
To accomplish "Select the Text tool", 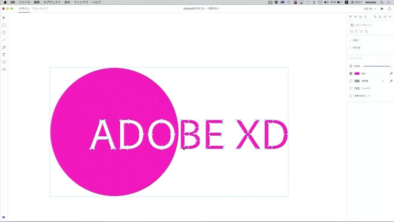I will pyautogui.click(x=4, y=55).
